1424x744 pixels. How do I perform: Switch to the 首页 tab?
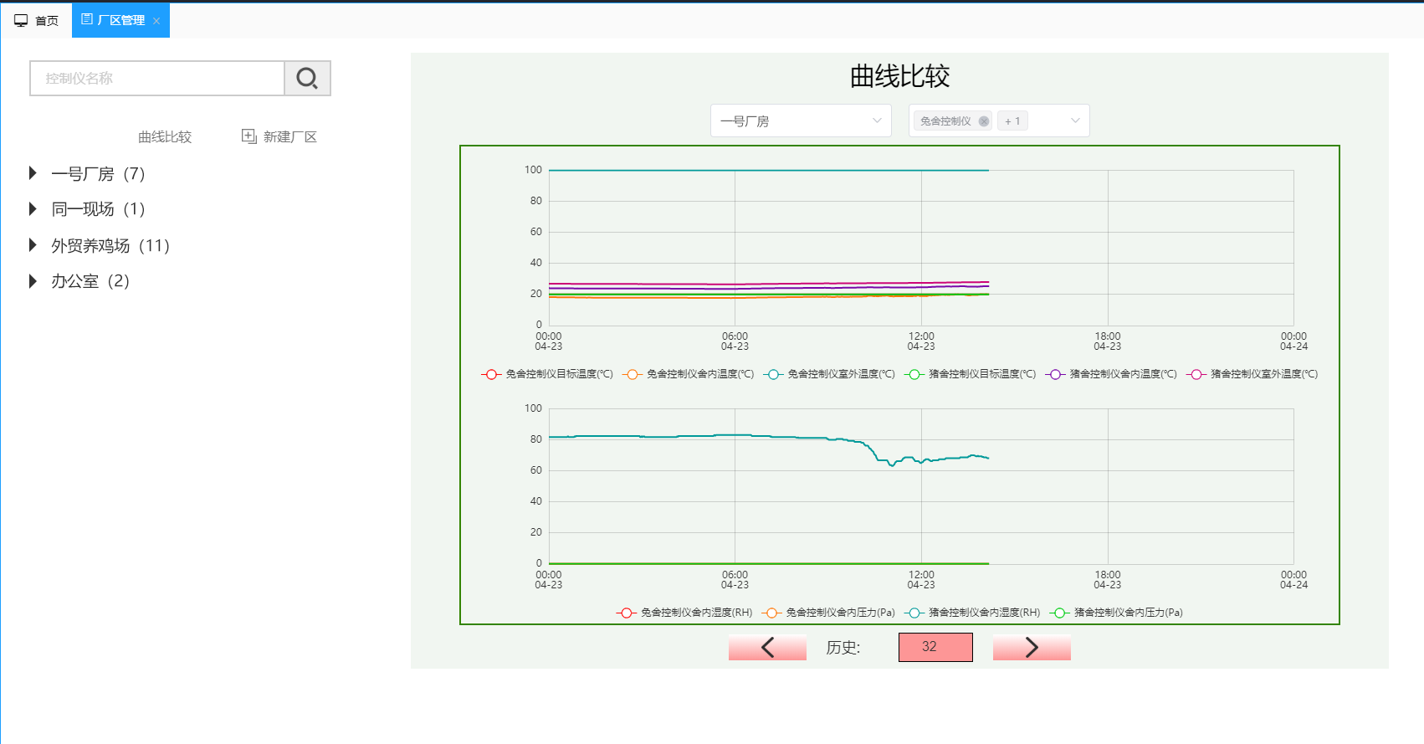pos(37,20)
